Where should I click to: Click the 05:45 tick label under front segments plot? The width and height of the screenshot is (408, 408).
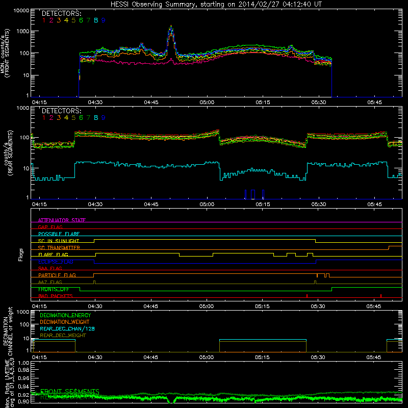pos(374,103)
